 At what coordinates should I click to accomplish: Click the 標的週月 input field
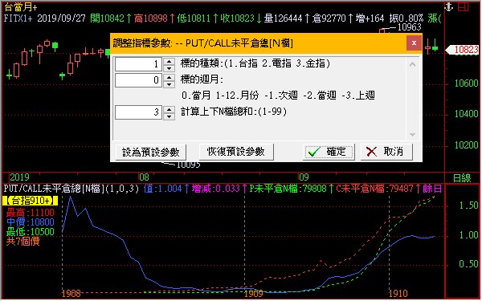138,80
